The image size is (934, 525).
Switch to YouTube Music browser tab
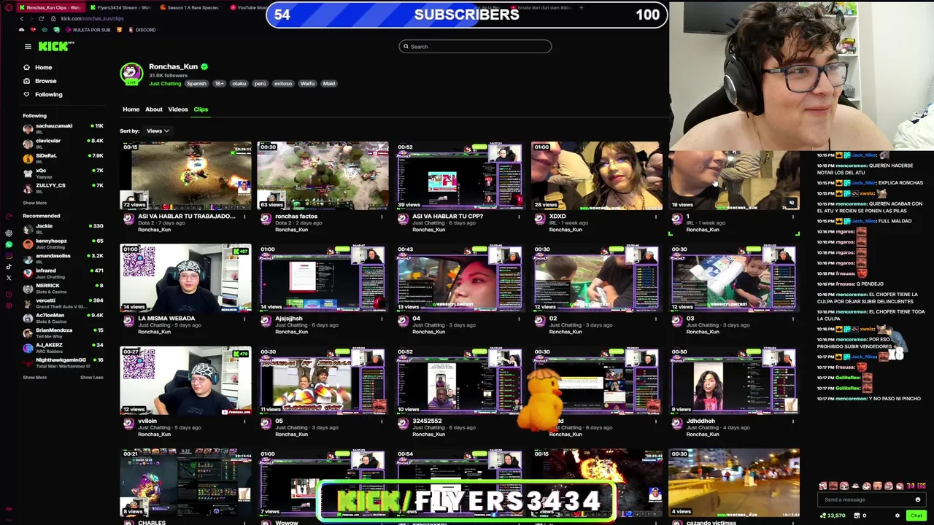pyautogui.click(x=250, y=7)
